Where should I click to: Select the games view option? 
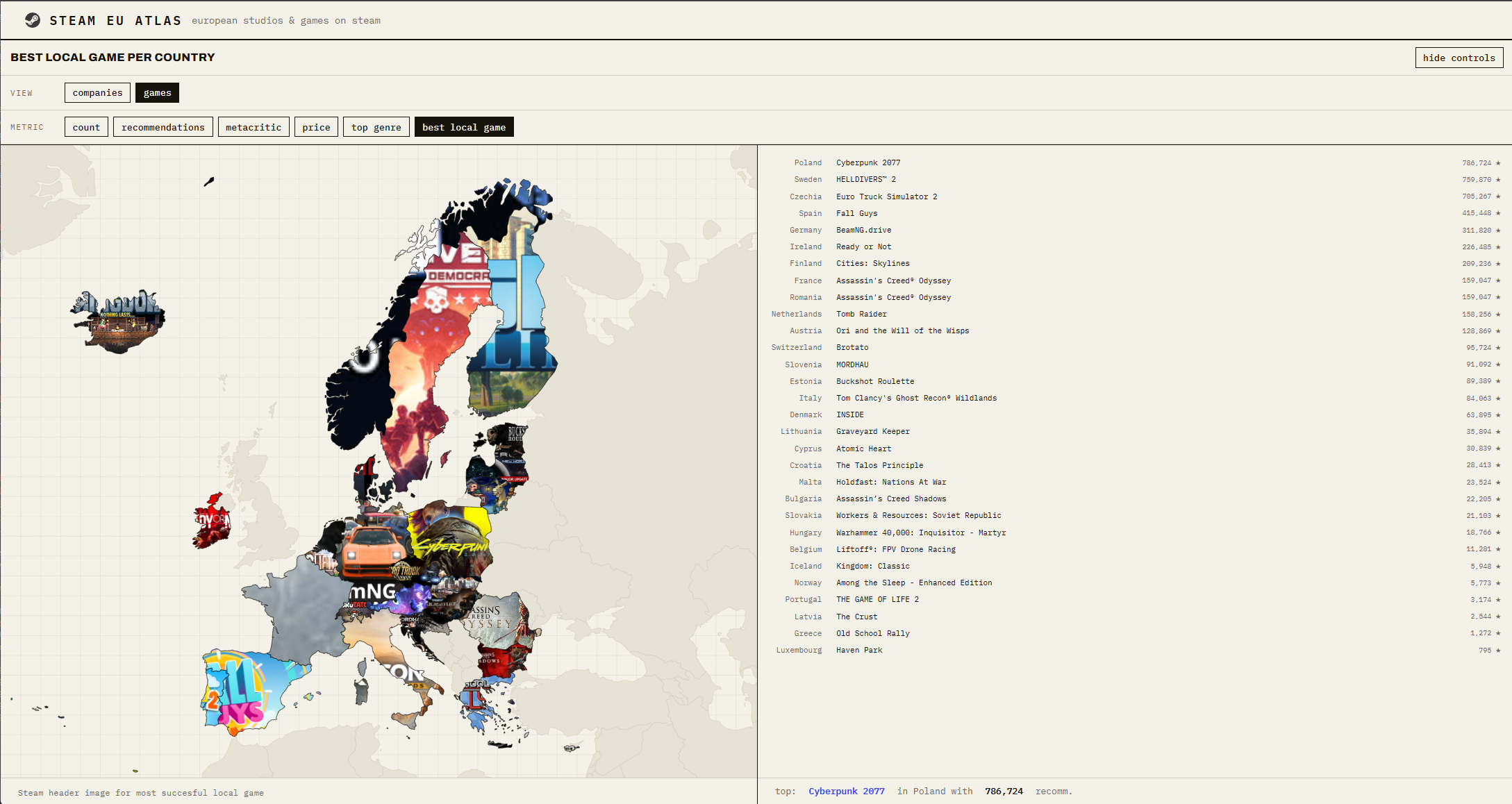click(x=157, y=92)
